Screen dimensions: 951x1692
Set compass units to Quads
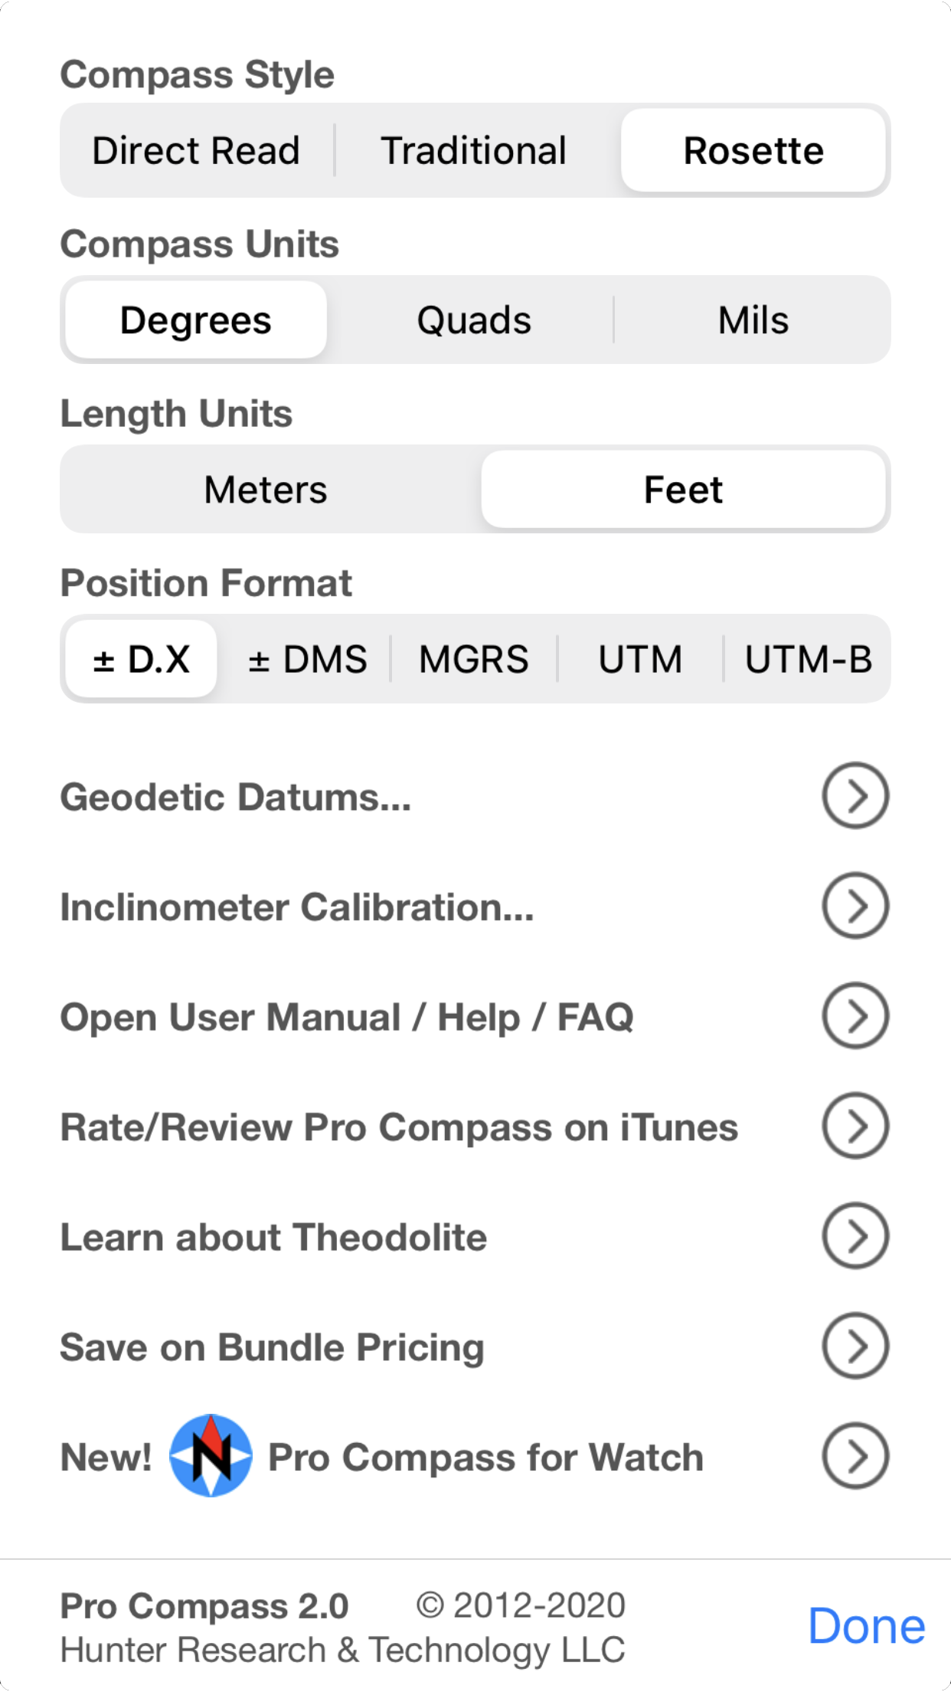click(x=474, y=320)
